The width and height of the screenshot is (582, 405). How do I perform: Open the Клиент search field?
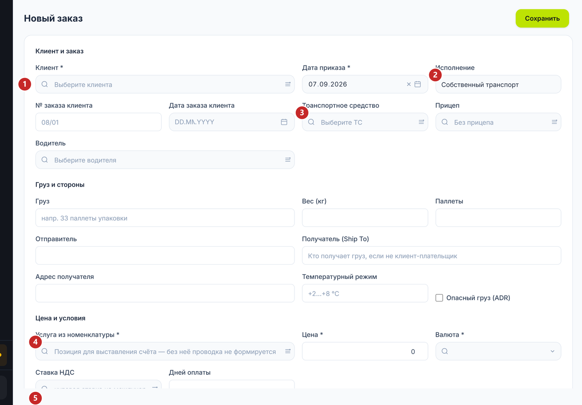point(165,84)
